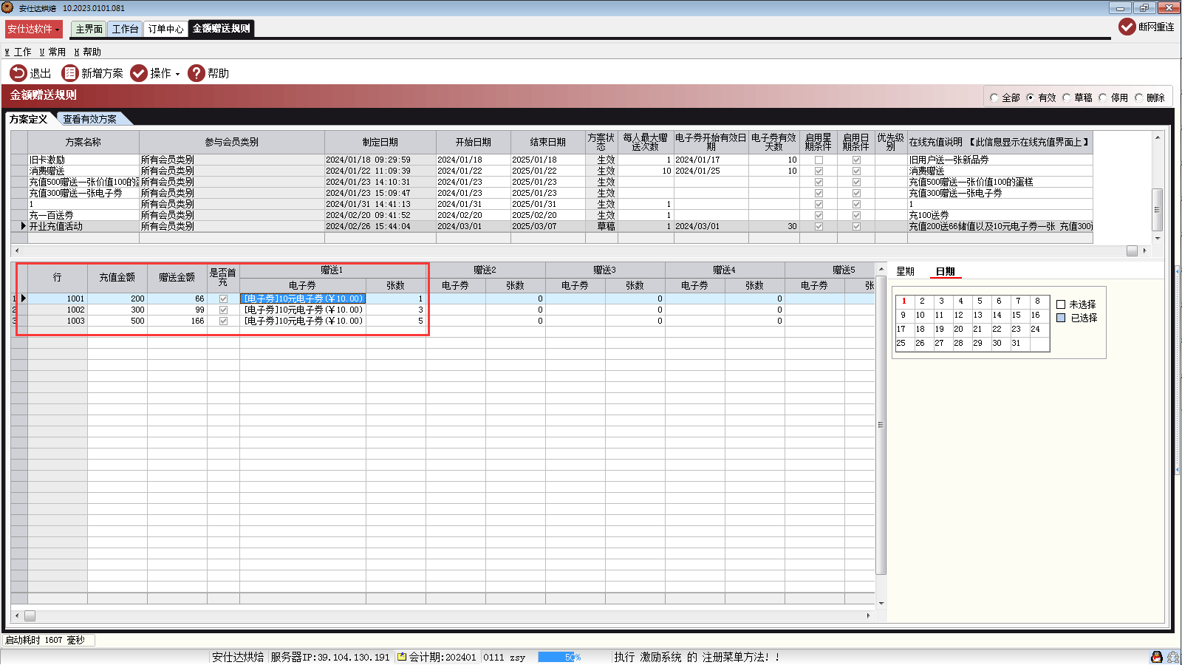
Task: Click the QQ penguin icon in status bar
Action: tap(1157, 657)
